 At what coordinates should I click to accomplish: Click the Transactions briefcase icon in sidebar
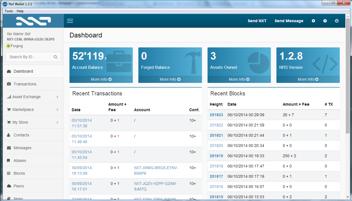pos(9,84)
